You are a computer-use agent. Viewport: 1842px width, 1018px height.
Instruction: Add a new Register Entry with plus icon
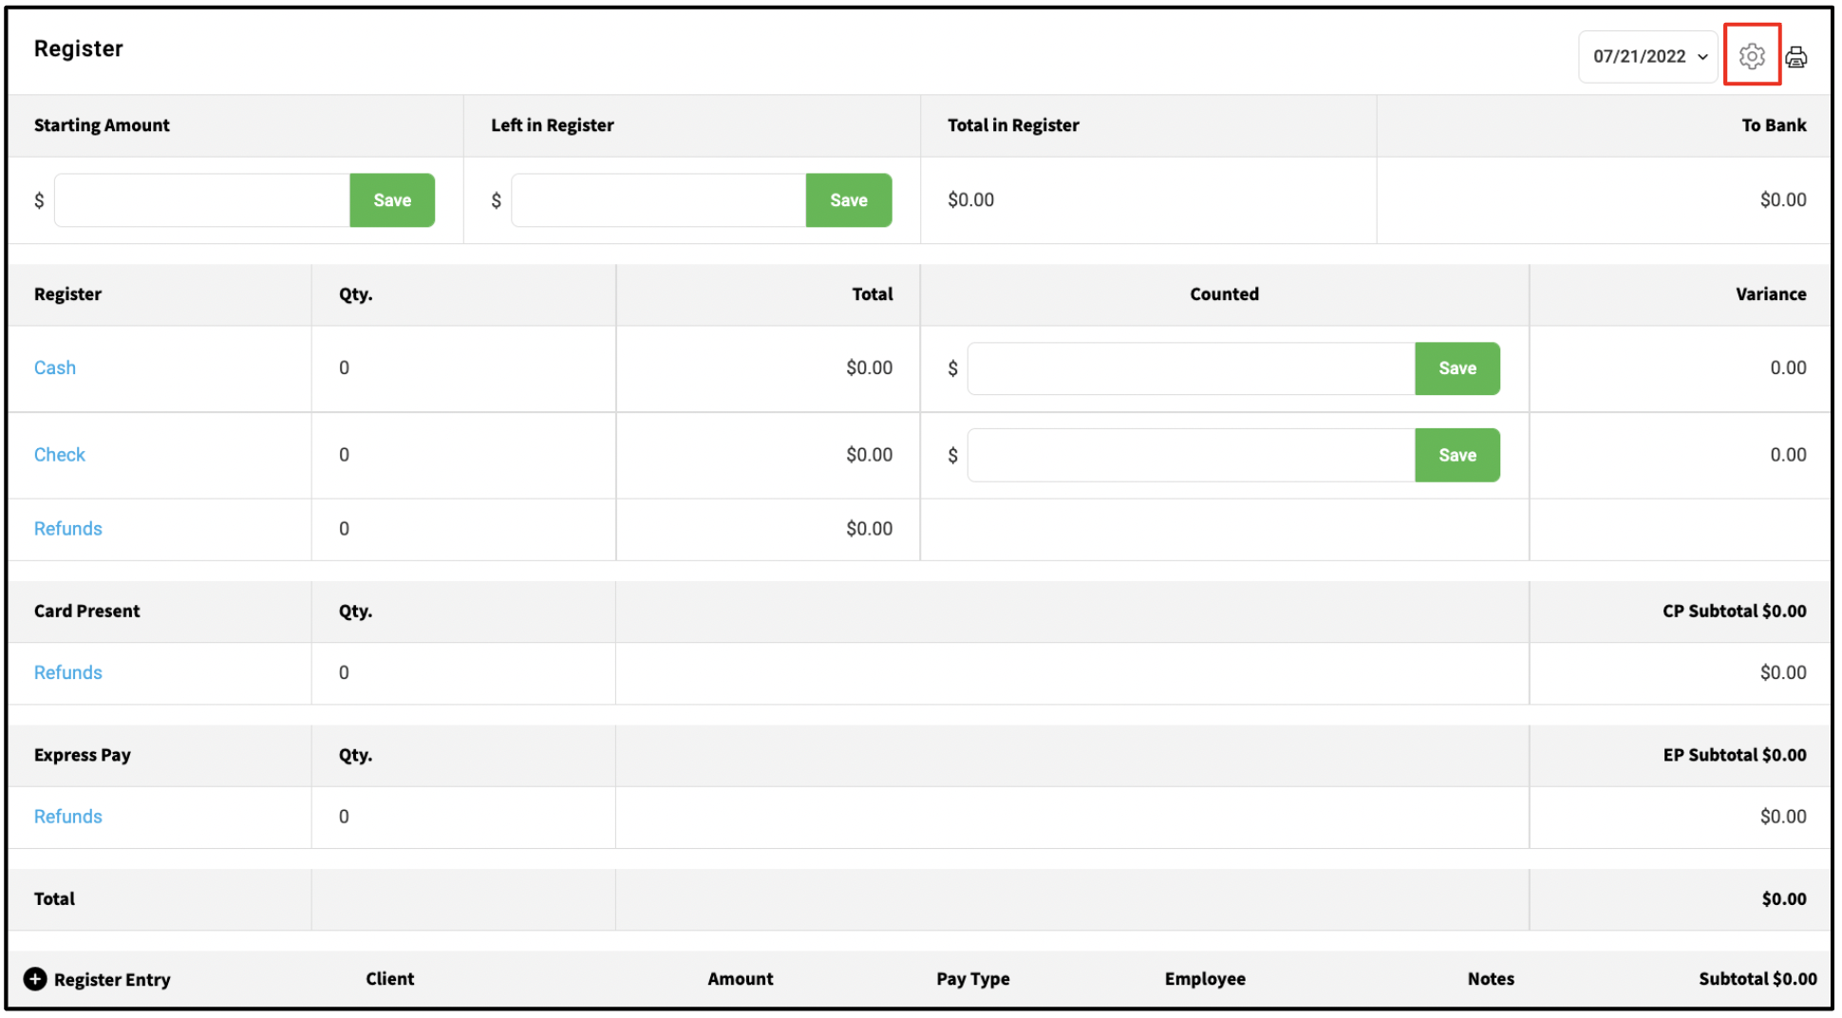point(35,979)
